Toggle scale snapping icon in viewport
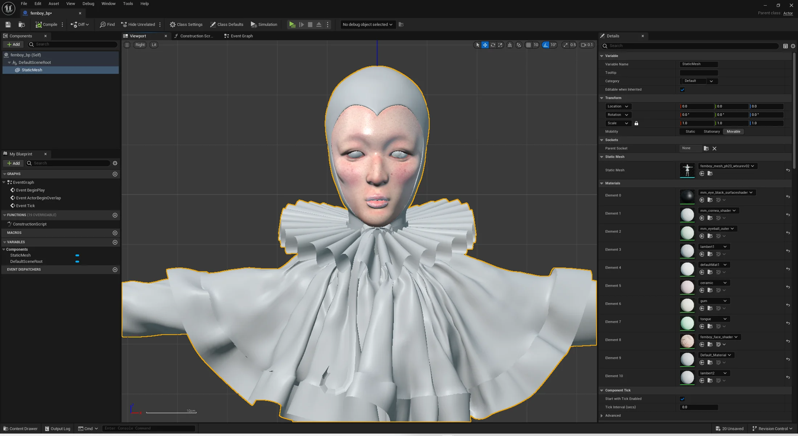798x436 pixels. tap(565, 45)
